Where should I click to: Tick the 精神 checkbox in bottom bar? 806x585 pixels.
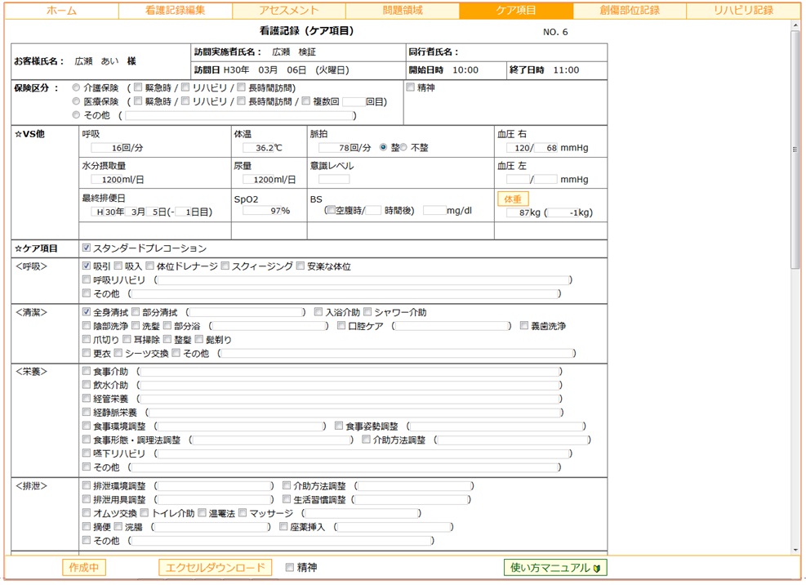point(290,567)
